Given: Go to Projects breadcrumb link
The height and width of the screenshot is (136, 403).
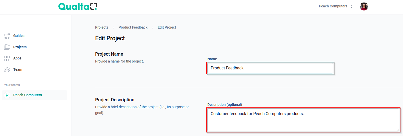Looking at the screenshot, I should pos(102,27).
